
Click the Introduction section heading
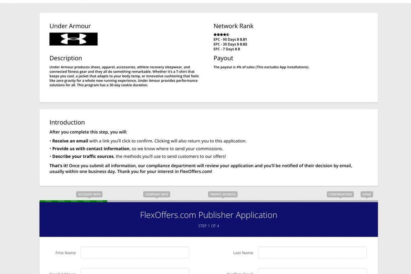[x=67, y=122]
